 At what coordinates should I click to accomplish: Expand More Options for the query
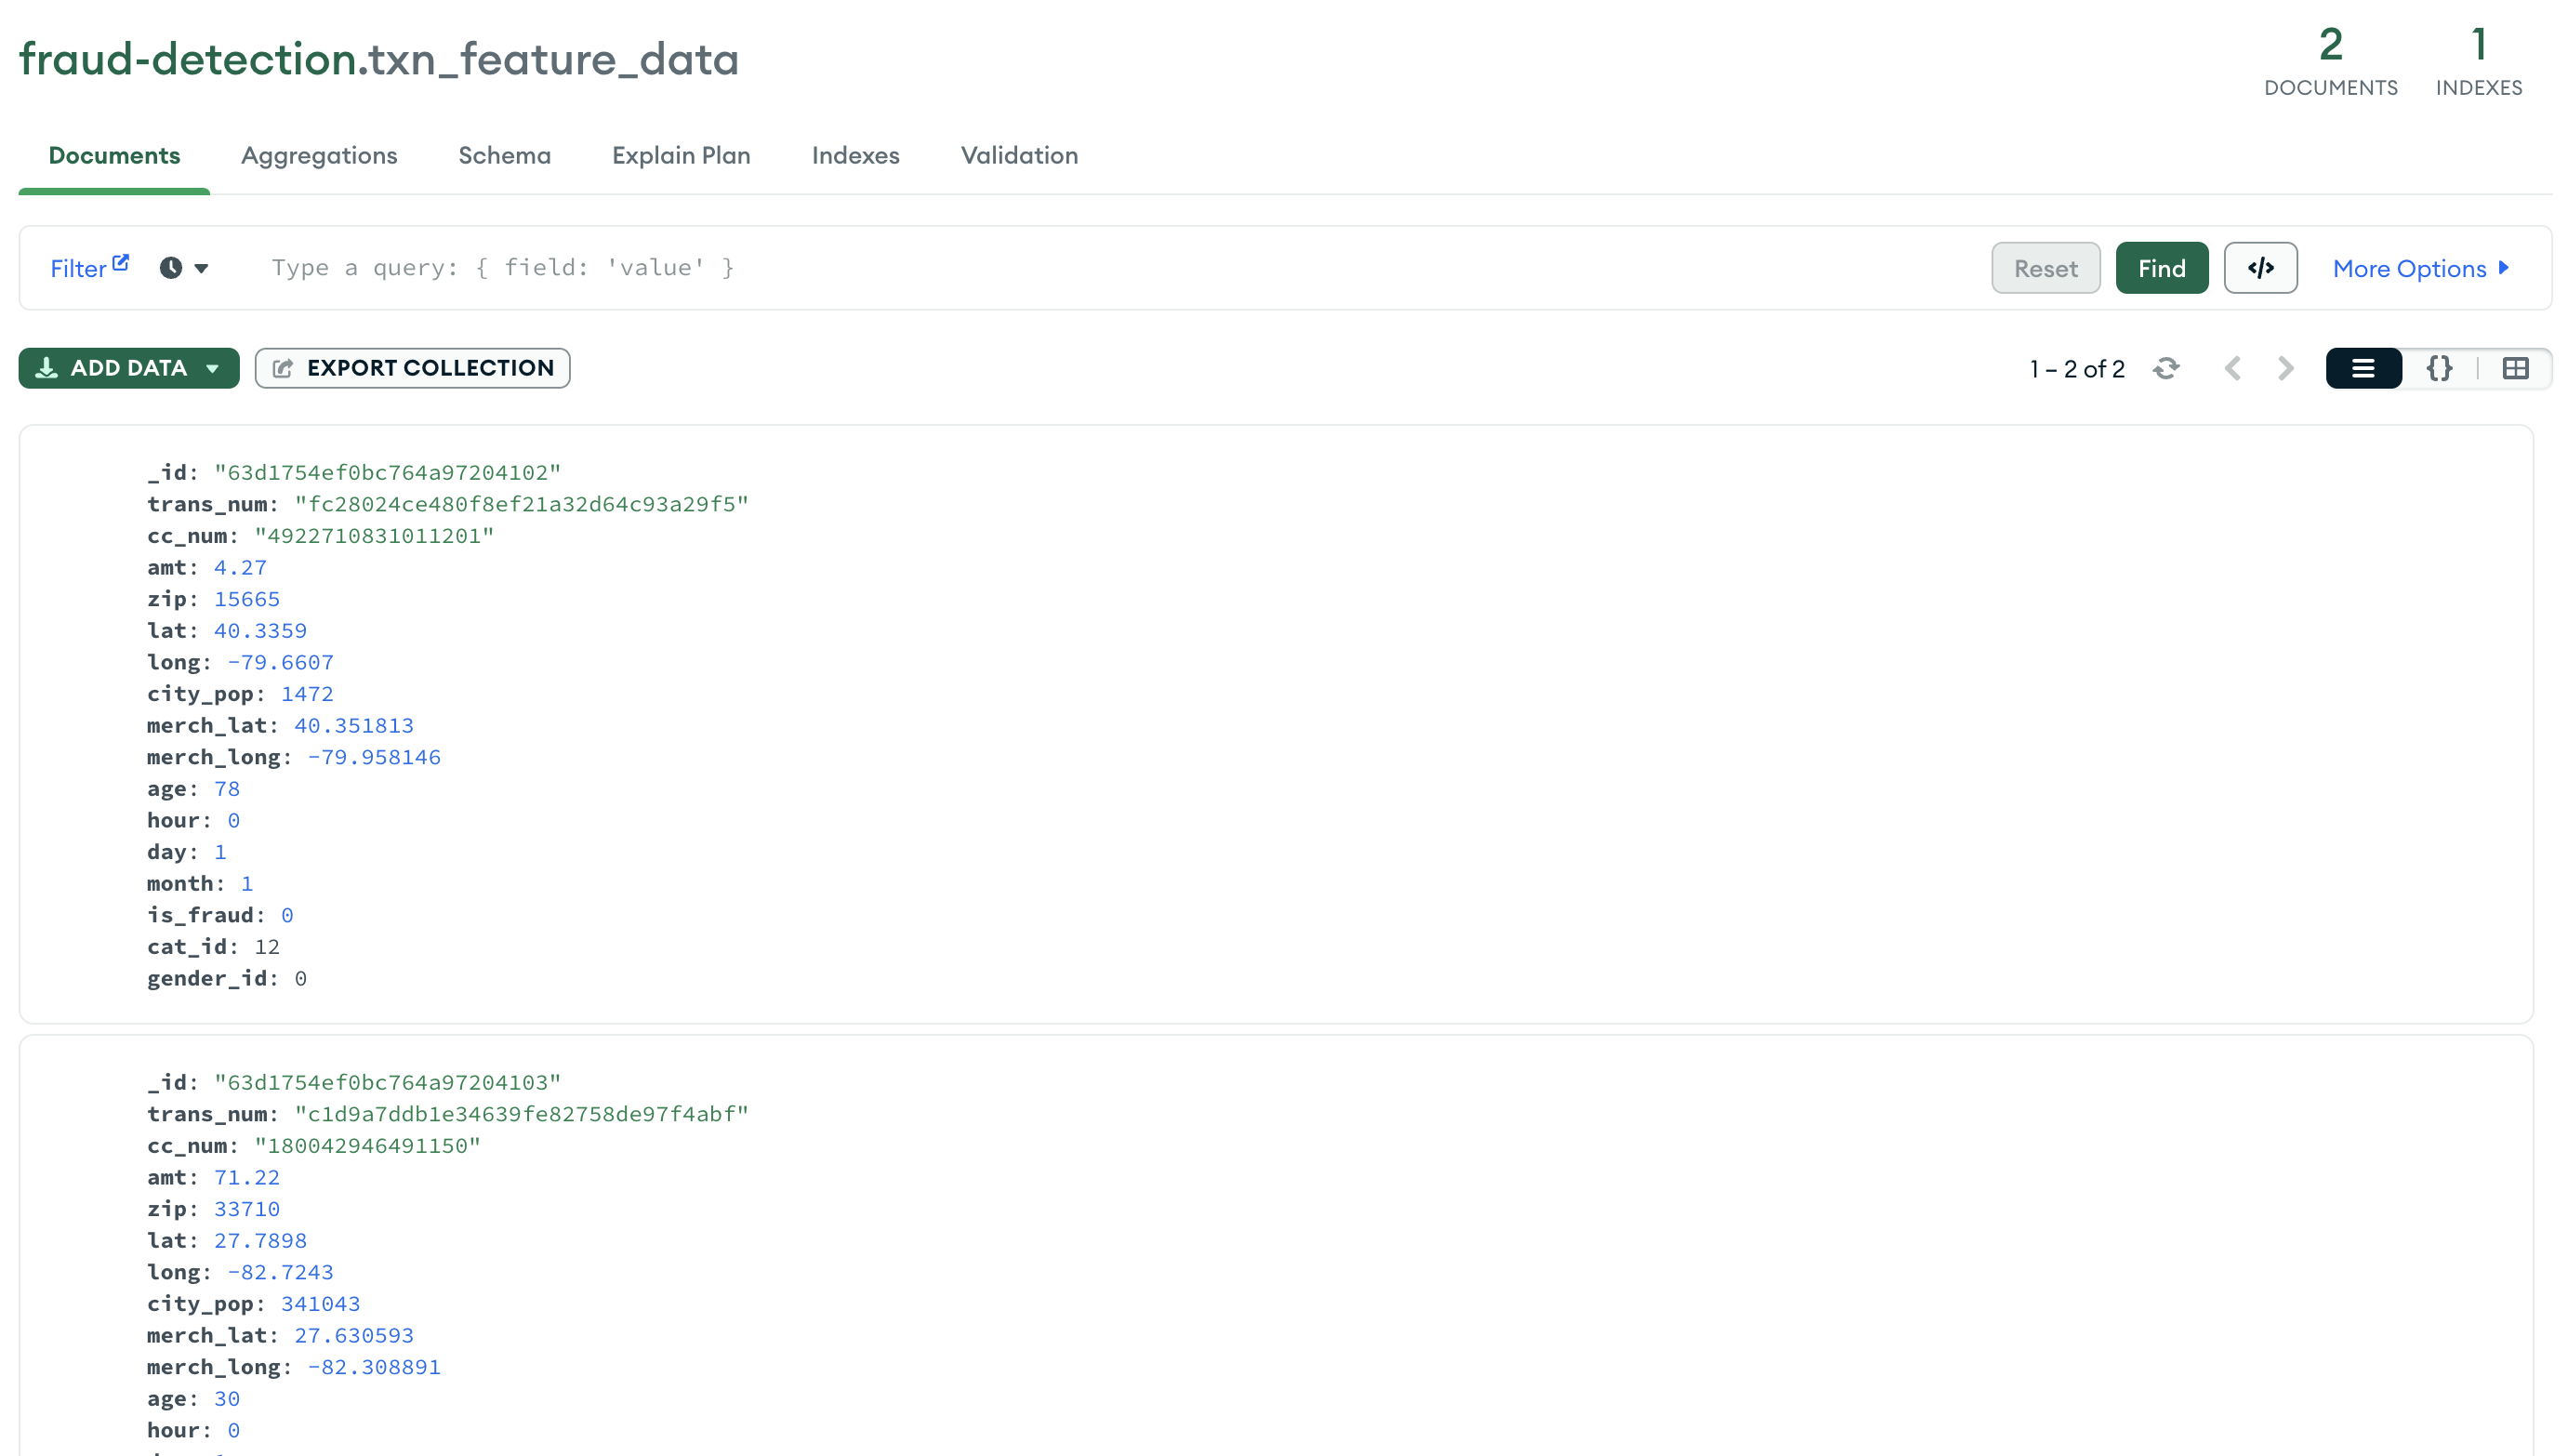click(2420, 268)
